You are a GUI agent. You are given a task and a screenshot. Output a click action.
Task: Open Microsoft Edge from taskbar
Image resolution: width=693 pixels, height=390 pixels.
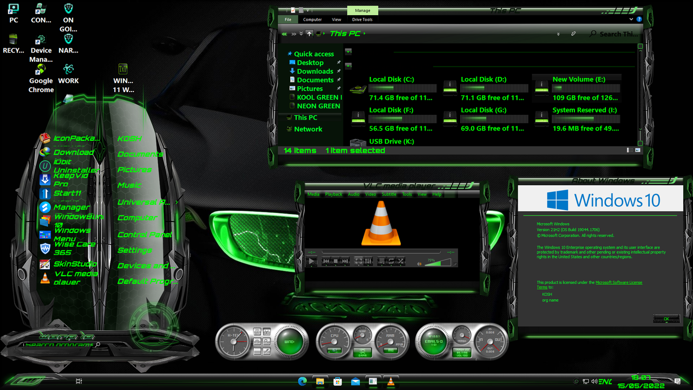point(303,382)
